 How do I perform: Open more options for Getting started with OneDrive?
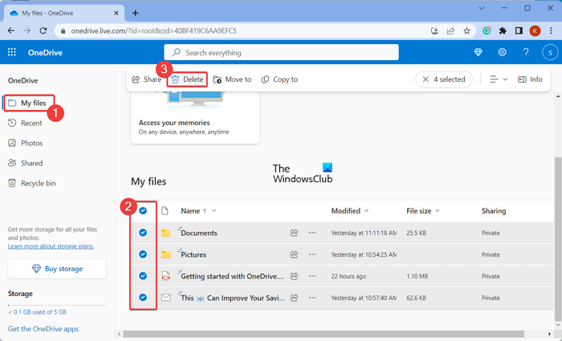[x=312, y=276]
